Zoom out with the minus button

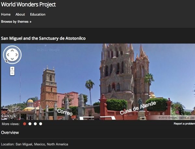(12, 73)
